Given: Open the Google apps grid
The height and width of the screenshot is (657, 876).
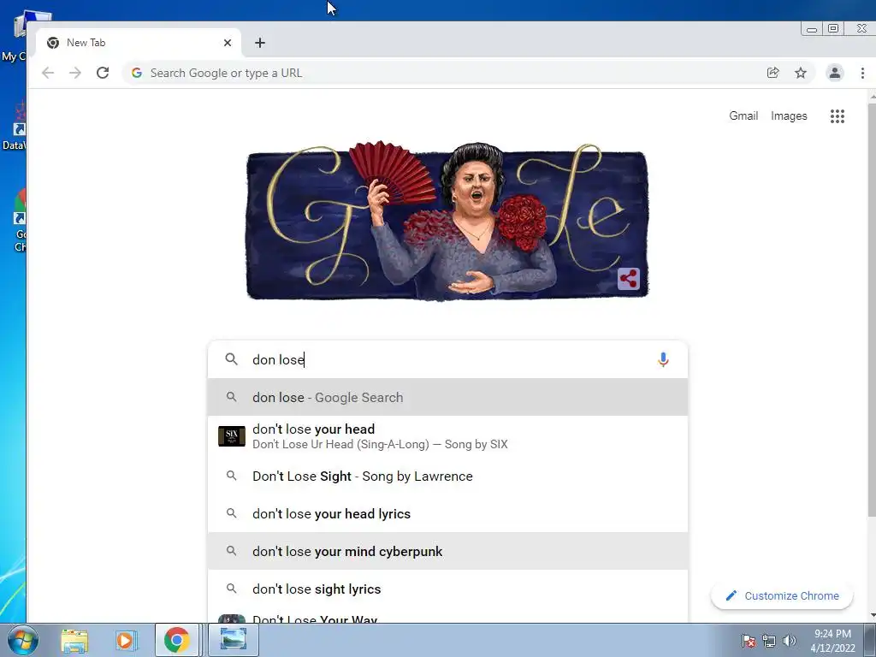Looking at the screenshot, I should [838, 116].
